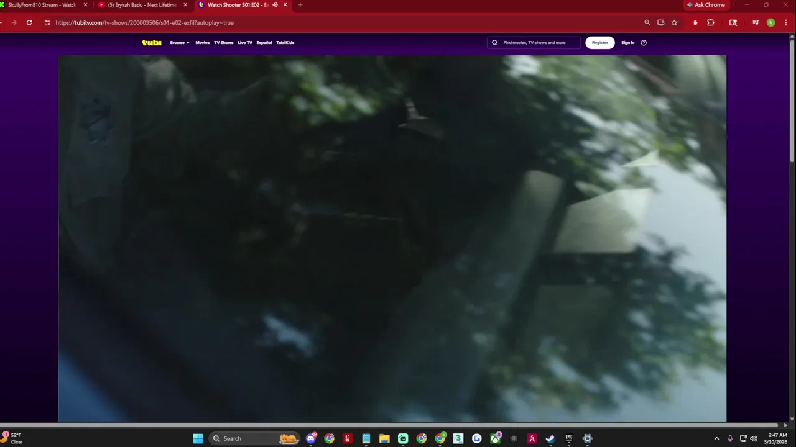Viewport: 796px width, 447px height.
Task: Open the tab search toolbar icon
Action: click(x=733, y=22)
